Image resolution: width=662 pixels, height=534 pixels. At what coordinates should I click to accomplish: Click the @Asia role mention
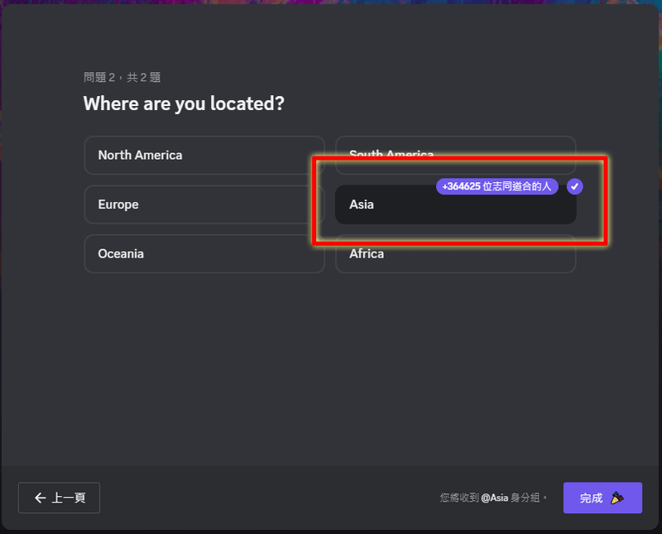point(494,498)
